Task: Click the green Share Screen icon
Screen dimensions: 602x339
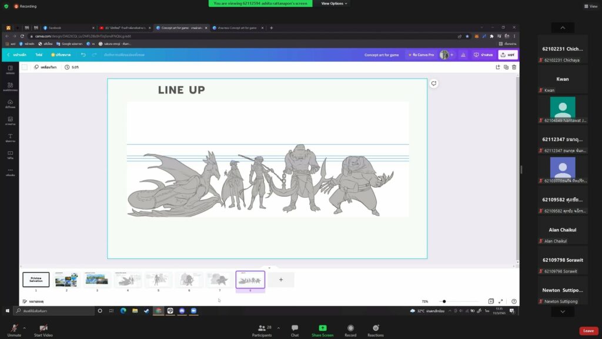Action: pyautogui.click(x=322, y=328)
